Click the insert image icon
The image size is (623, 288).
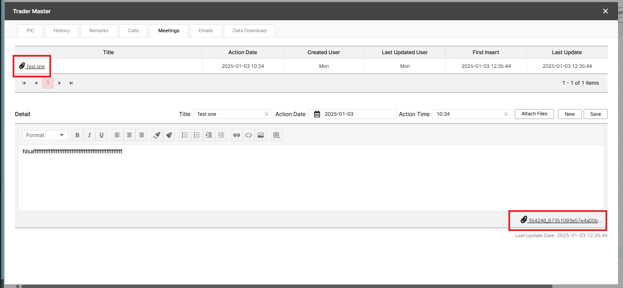pos(260,135)
